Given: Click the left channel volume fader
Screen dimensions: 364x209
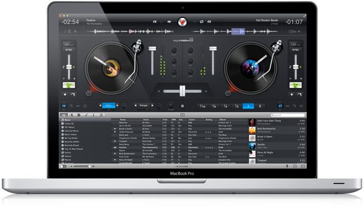Looking at the screenshot, I should coord(152,61).
